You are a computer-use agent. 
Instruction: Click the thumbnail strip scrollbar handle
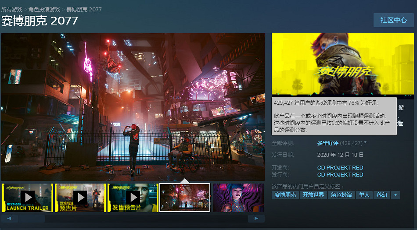coord(31,219)
